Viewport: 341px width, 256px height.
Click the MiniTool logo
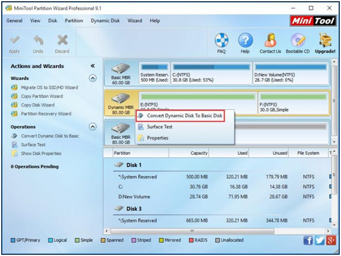click(313, 21)
